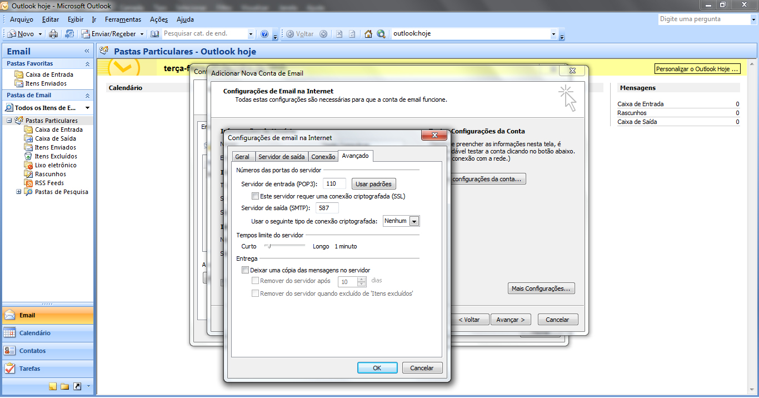This screenshot has width=759, height=398.
Task: Open the Arquivo menu
Action: [21, 19]
